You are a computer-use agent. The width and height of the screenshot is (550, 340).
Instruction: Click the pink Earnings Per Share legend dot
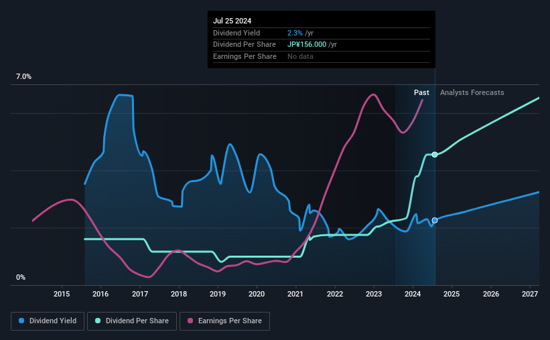(190, 321)
